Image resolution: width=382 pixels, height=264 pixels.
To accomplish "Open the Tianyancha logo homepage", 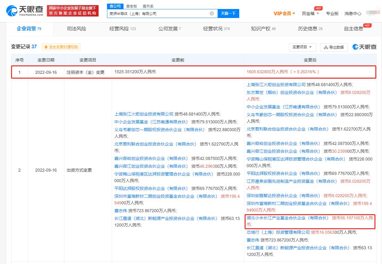I will pos(25,10).
